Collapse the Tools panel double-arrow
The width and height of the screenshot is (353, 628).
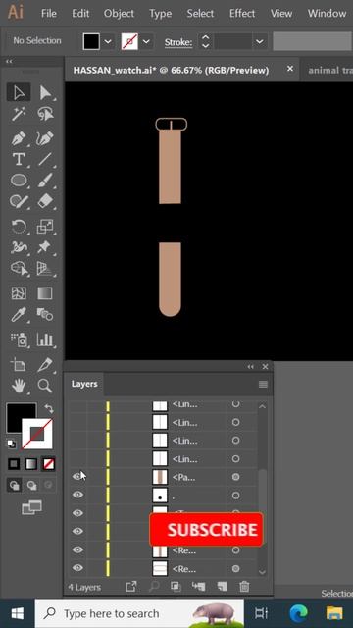(9, 62)
